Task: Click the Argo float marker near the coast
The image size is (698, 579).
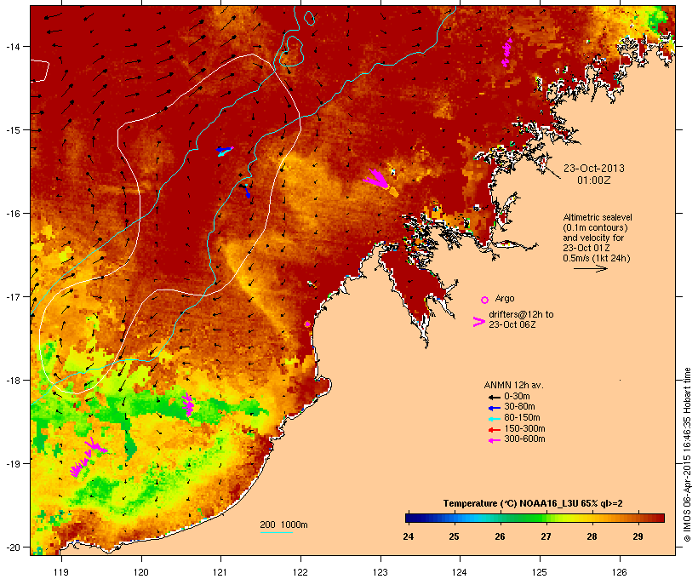Action: point(307,324)
